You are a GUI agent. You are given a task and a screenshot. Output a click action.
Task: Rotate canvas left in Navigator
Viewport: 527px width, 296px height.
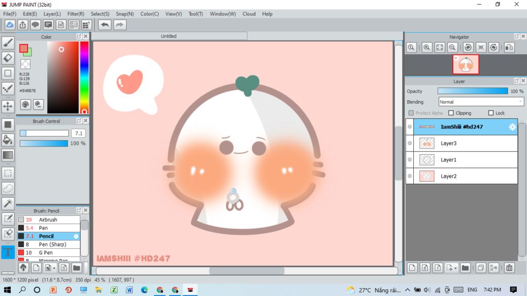click(468, 47)
